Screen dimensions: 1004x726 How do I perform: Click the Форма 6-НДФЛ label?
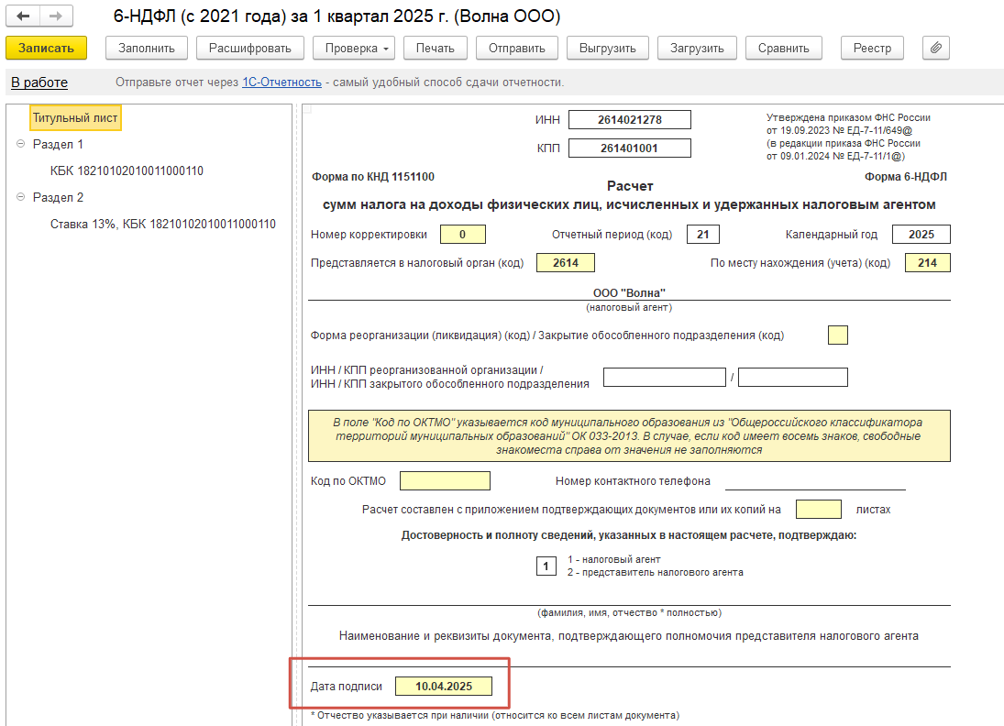(905, 177)
